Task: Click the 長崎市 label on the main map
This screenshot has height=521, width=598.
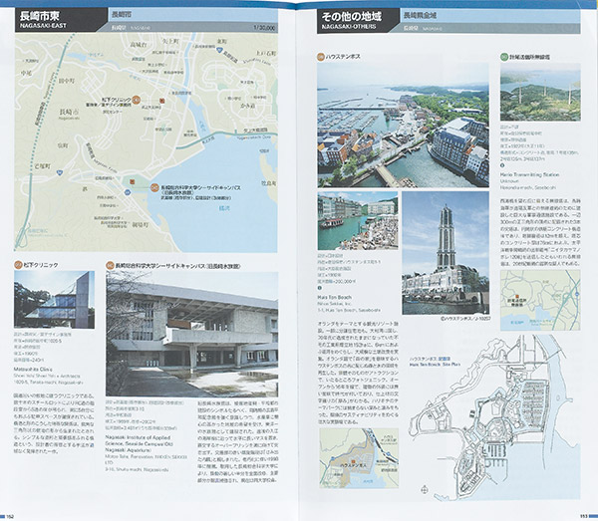Action: [70, 112]
